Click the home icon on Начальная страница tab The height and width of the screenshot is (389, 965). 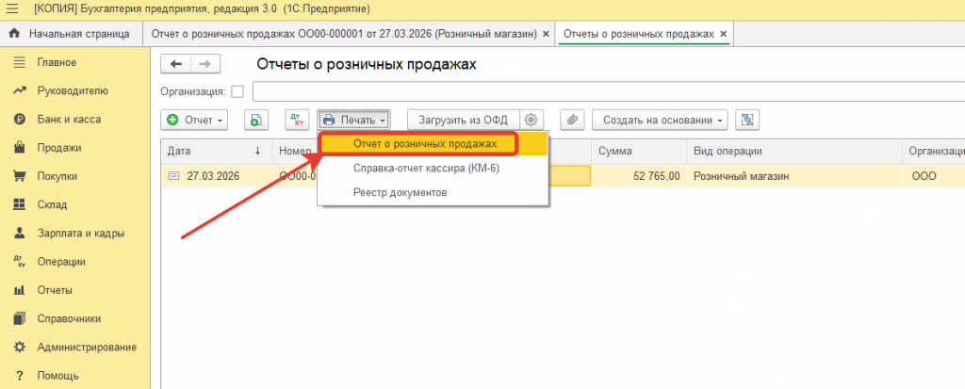15,34
